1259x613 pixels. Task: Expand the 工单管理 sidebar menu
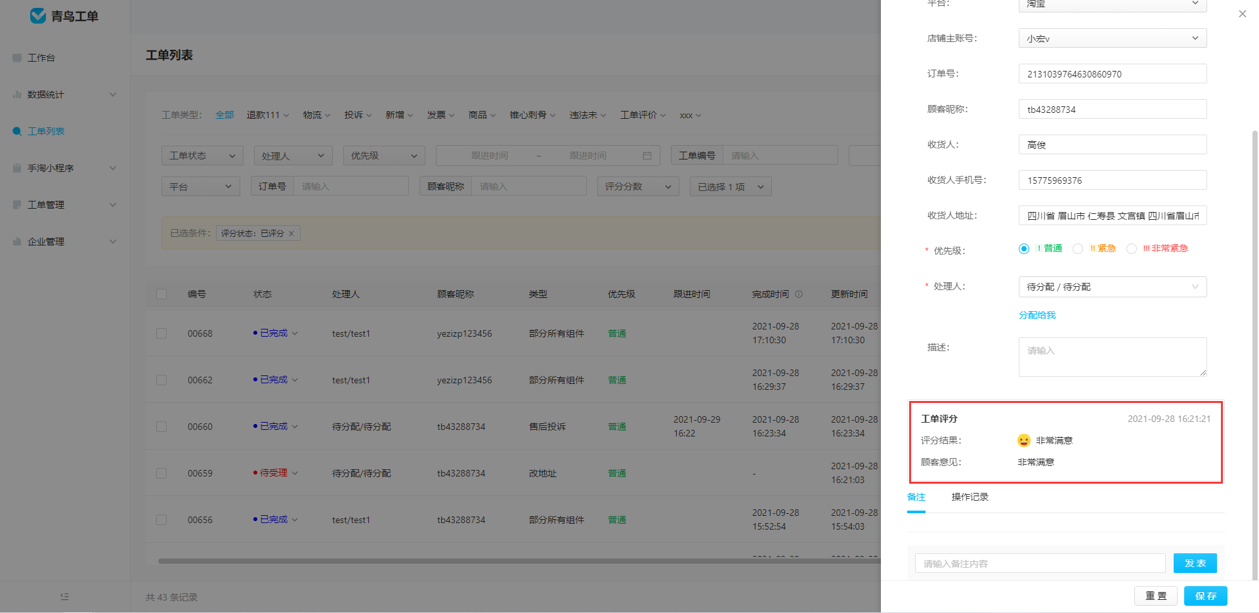click(x=113, y=205)
